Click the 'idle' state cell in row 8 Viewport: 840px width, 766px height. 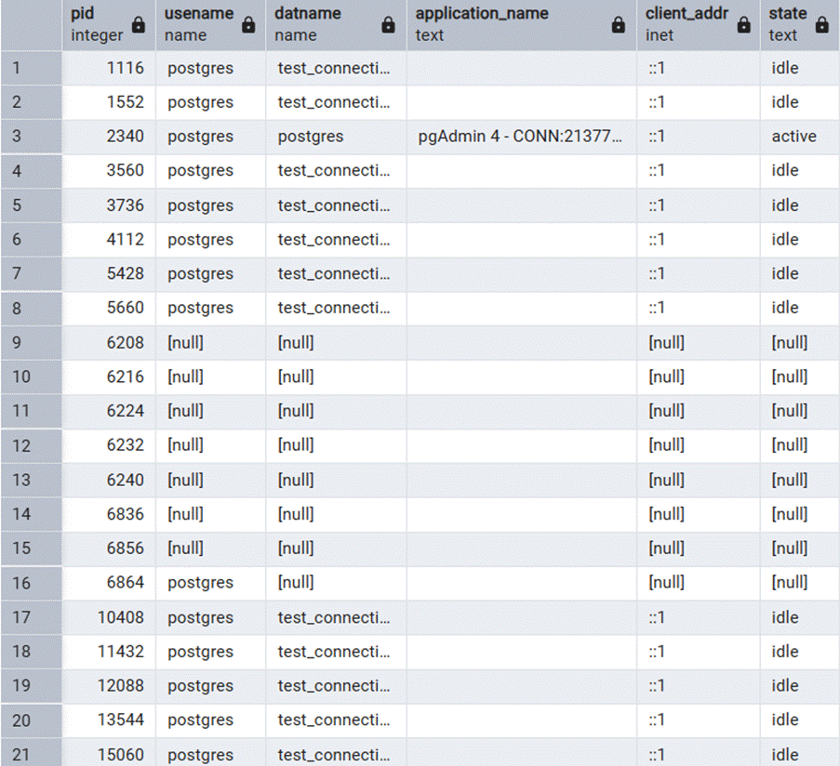(x=800, y=308)
